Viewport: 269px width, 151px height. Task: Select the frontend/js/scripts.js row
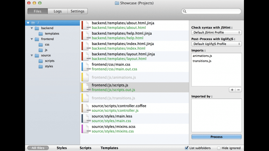point(134,88)
